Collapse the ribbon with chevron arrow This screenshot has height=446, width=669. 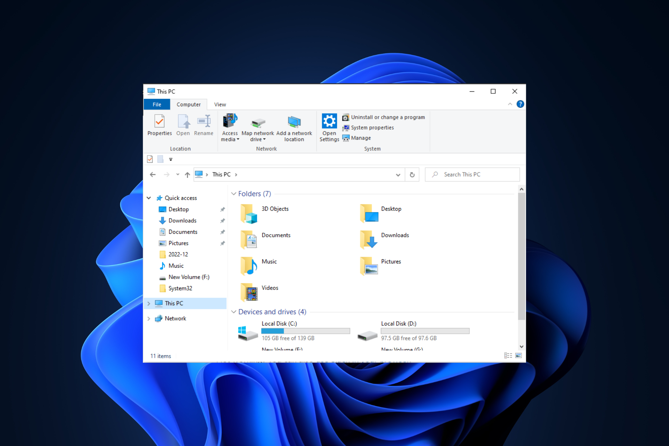coord(510,104)
